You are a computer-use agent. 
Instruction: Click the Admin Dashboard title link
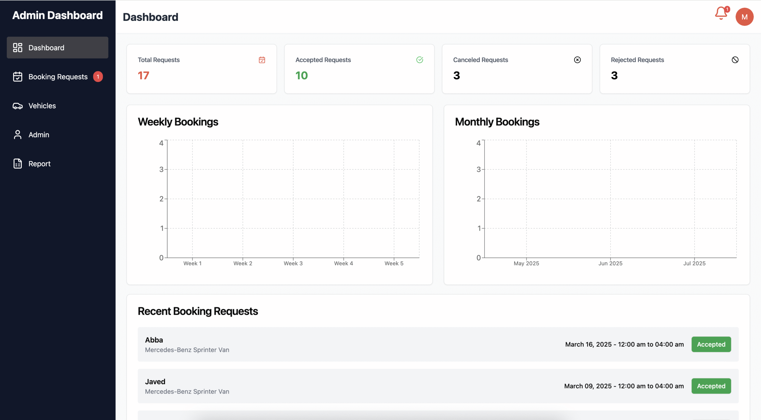coord(57,15)
